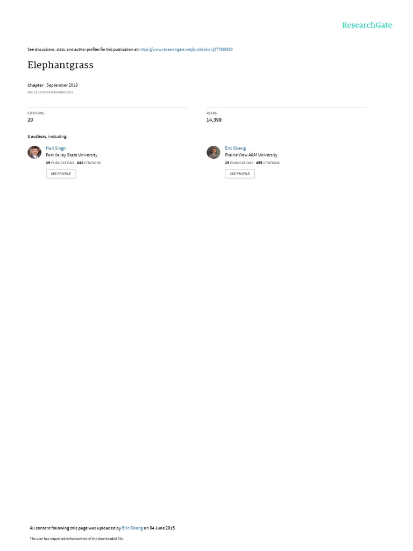This screenshot has width=413, height=551.
Task: Click Prairie View A&M University affiliation
Action: (x=251, y=155)
